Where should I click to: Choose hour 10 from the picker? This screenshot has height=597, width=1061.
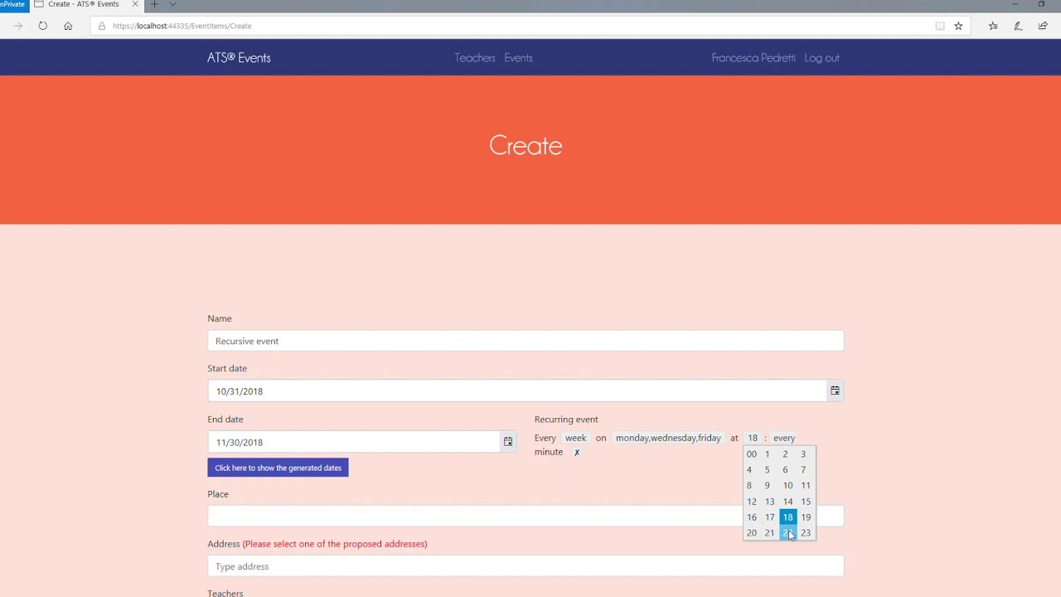pos(787,486)
